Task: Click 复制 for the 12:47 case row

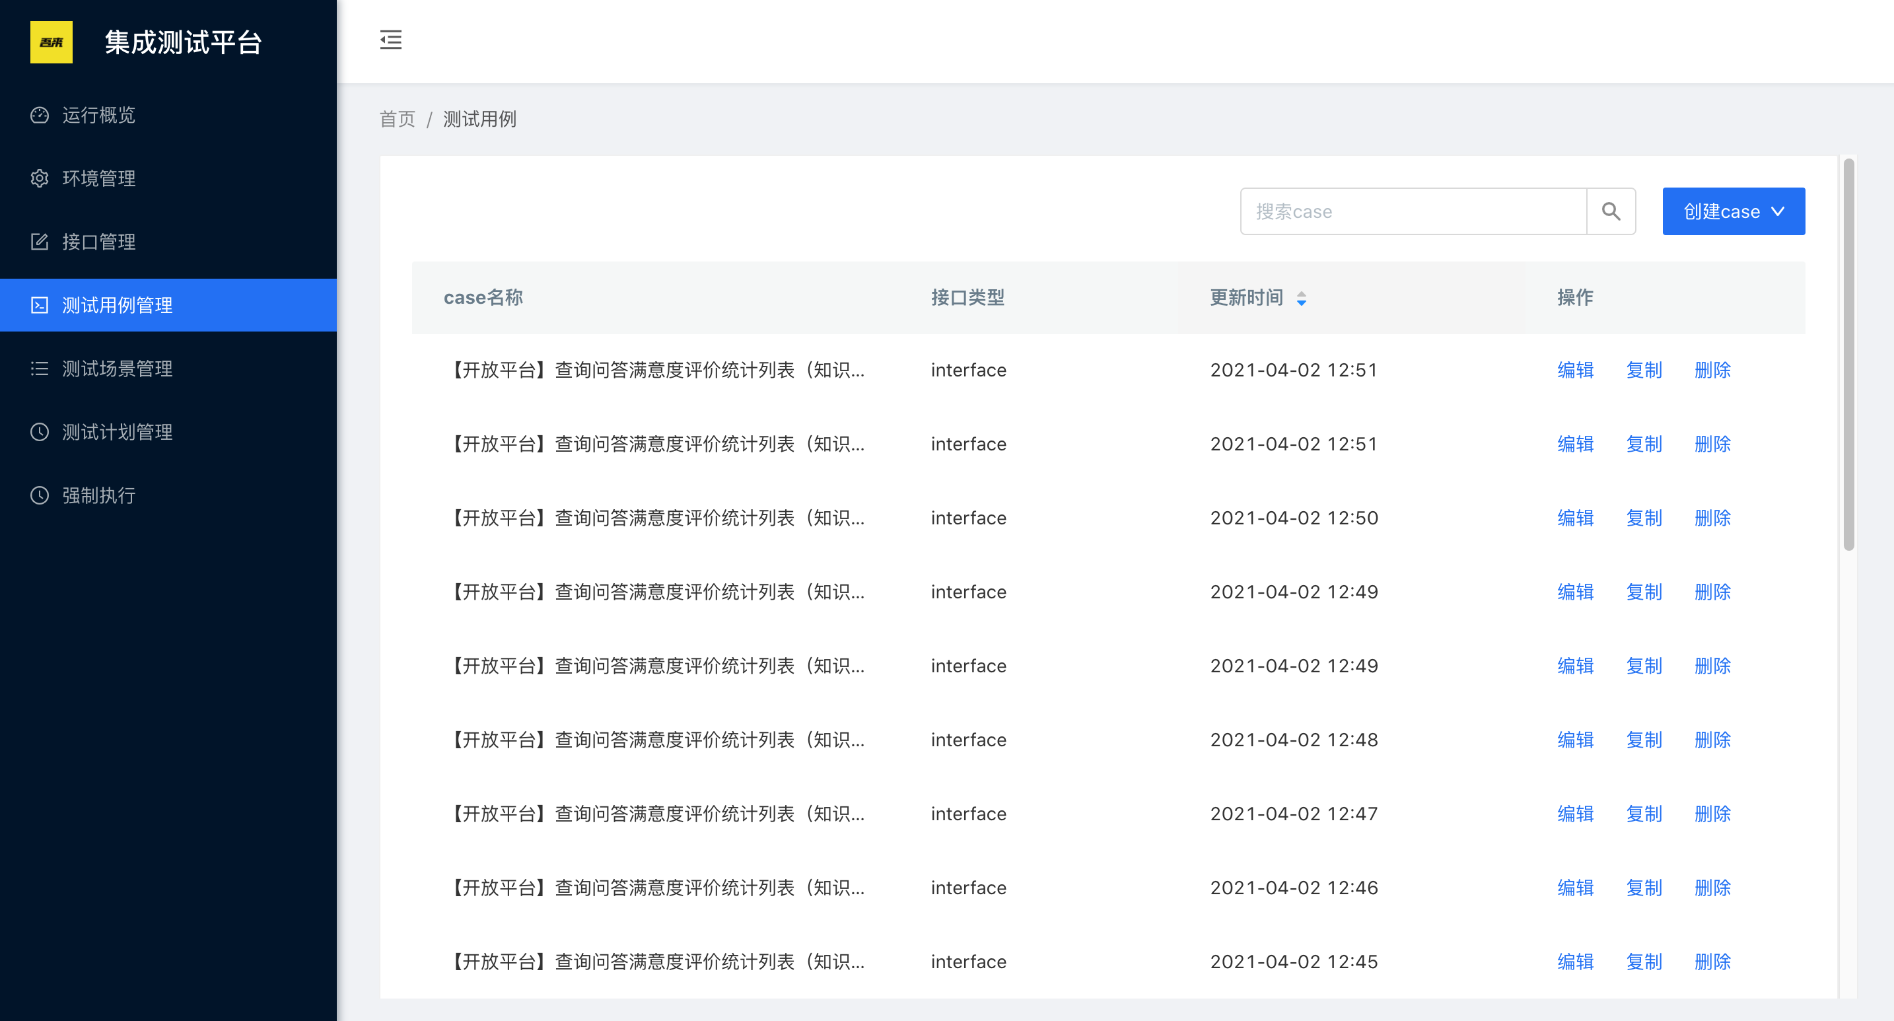Action: pos(1643,814)
